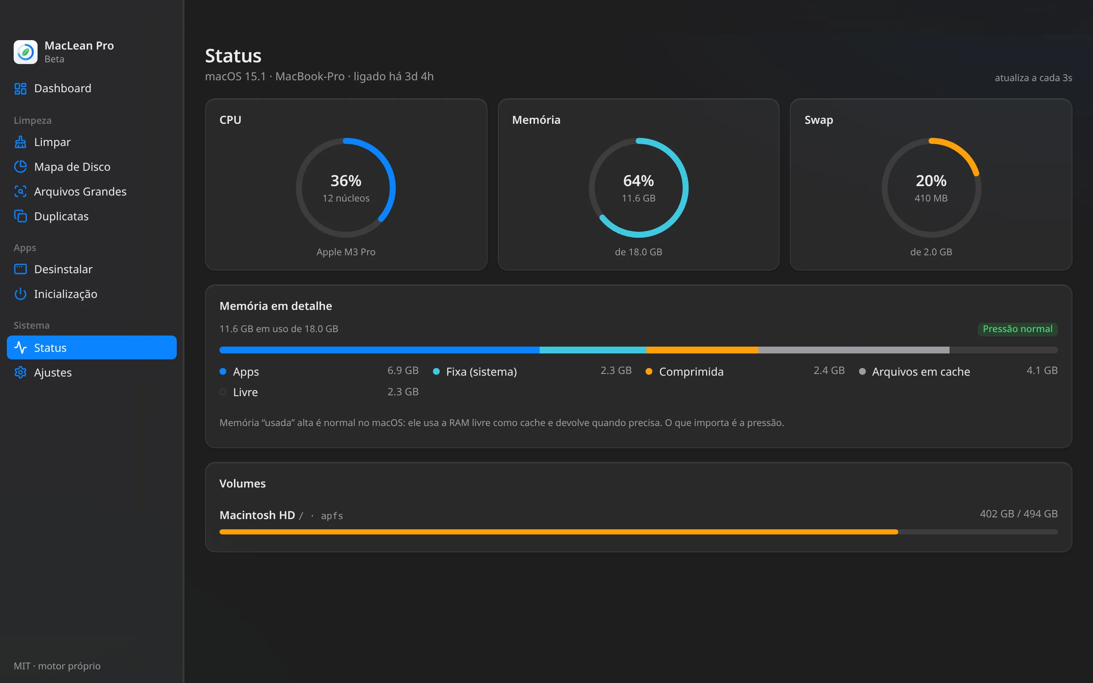Click the Duplicatas copy icon
Screen dimensions: 1093x683
20,216
